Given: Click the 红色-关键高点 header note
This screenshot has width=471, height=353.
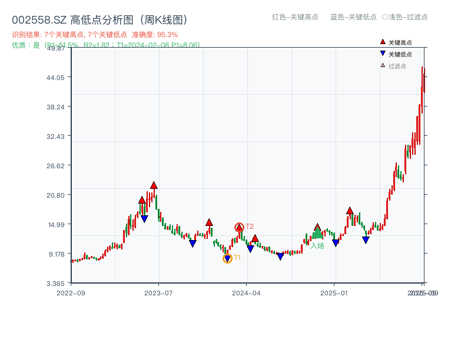Looking at the screenshot, I should [x=295, y=17].
